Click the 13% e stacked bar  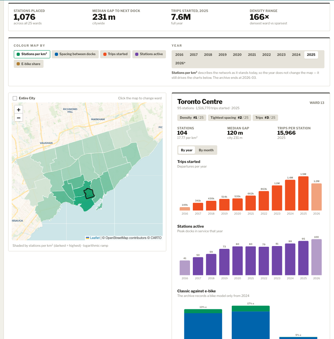tap(203, 324)
